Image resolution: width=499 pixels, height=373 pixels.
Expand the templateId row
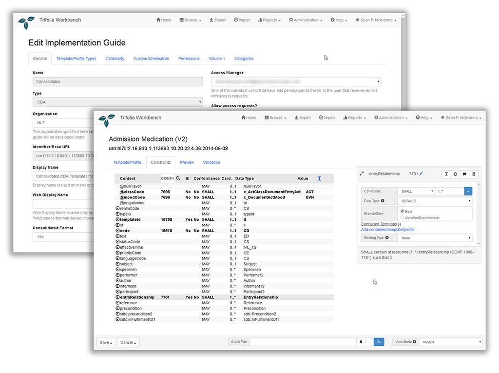pos(117,219)
